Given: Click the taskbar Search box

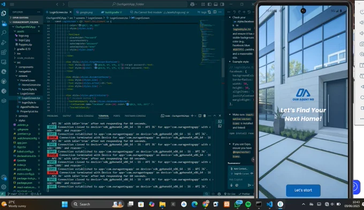Looking at the screenshot, I should click(98, 204).
